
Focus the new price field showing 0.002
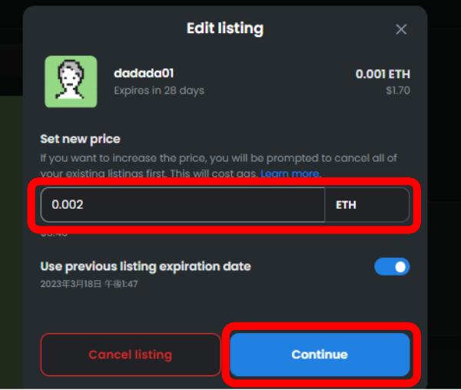(x=183, y=205)
